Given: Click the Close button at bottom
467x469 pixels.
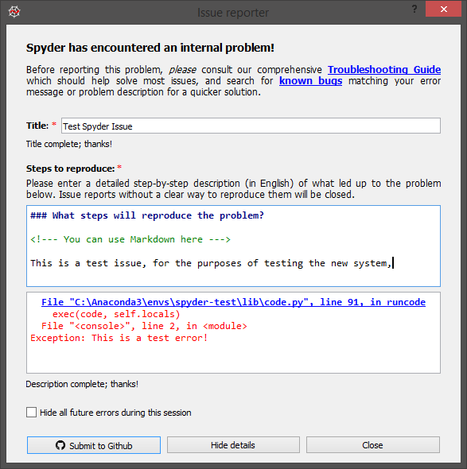Looking at the screenshot, I should [372, 445].
